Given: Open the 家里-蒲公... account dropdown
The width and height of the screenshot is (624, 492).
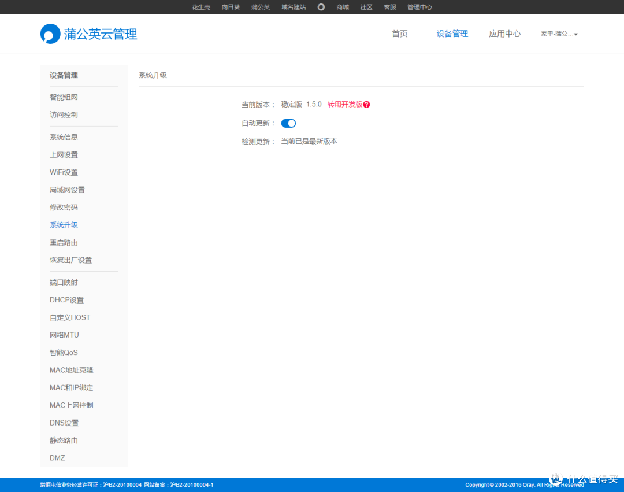Looking at the screenshot, I should 559,34.
